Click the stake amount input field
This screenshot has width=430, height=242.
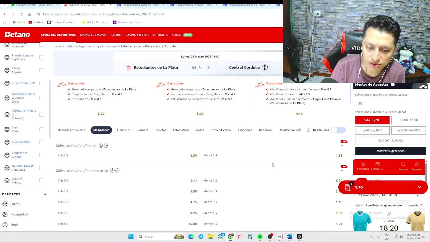pyautogui.click(x=390, y=104)
